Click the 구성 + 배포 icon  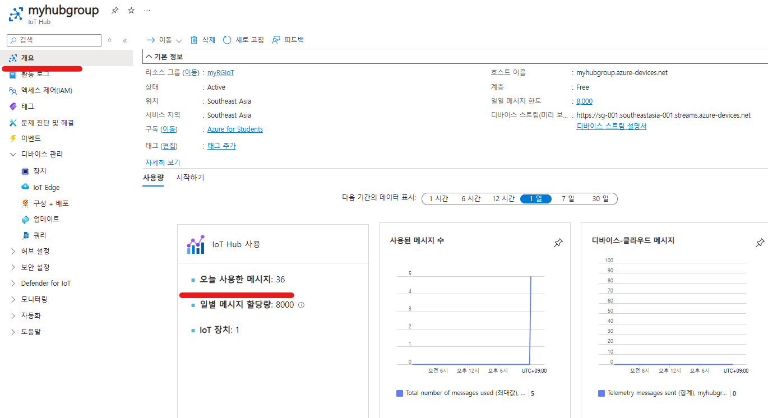(x=25, y=203)
